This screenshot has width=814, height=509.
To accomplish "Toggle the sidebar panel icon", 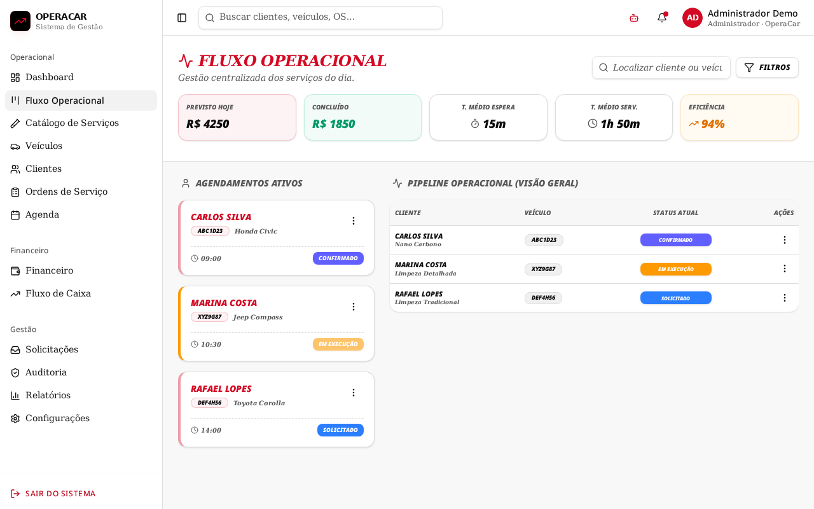I will pos(182,18).
